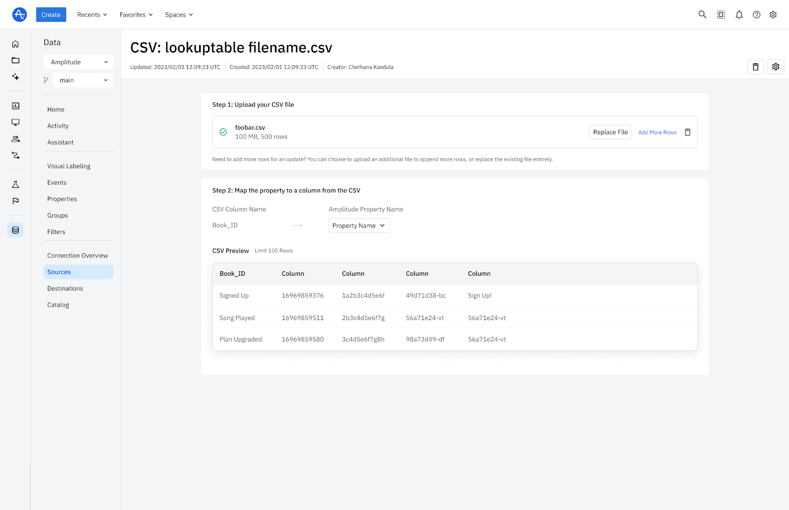Viewport: 789px width, 510px height.
Task: Open Connection Overview
Action: 77,255
